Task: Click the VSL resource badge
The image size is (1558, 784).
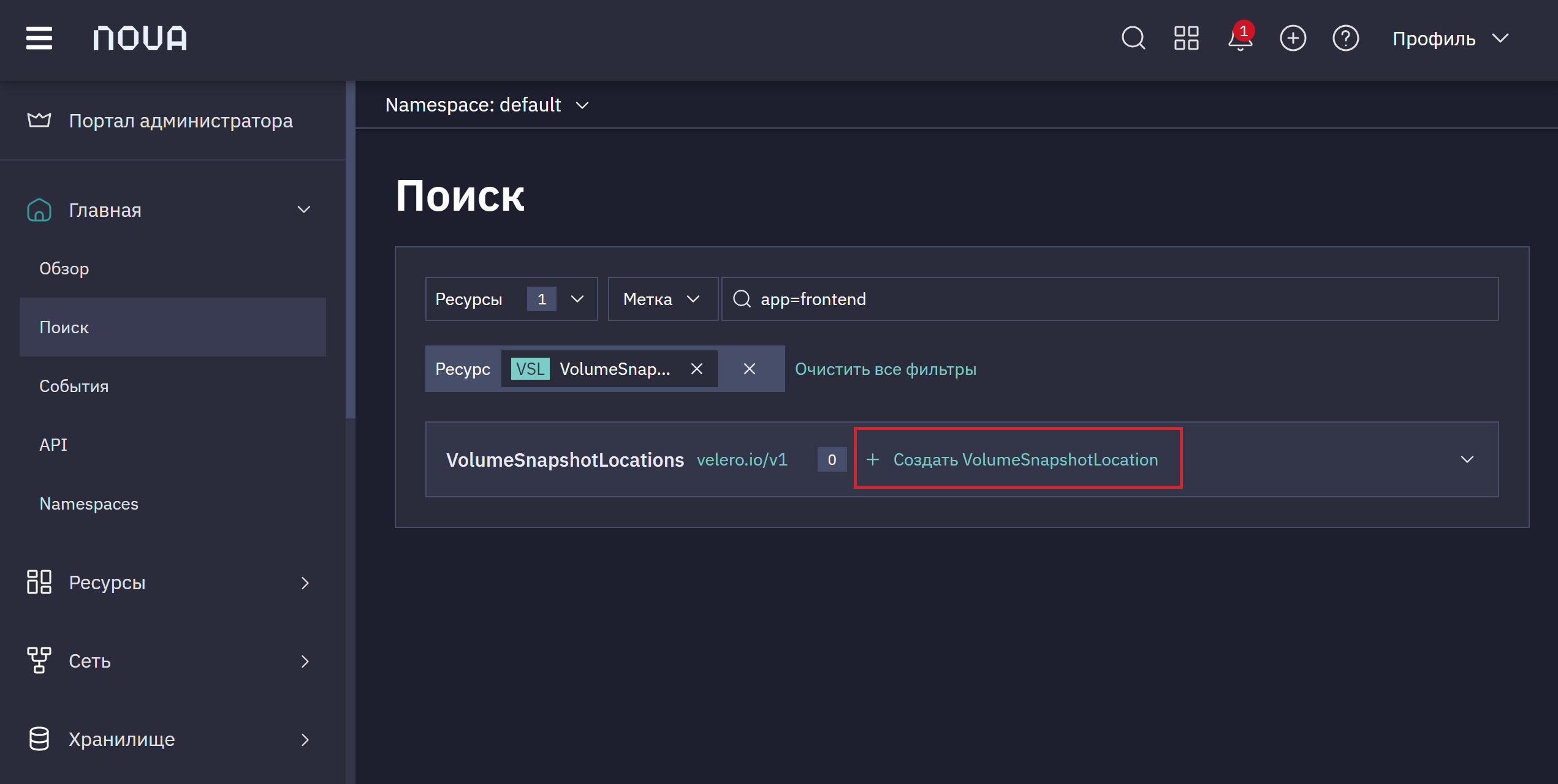Action: [530, 369]
